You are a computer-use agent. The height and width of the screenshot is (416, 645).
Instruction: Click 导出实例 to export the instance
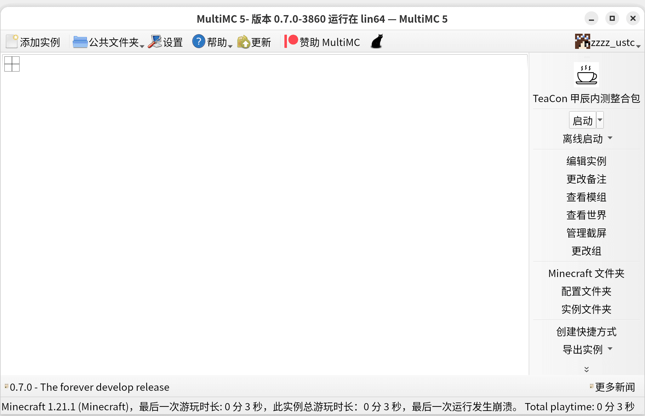coord(583,350)
